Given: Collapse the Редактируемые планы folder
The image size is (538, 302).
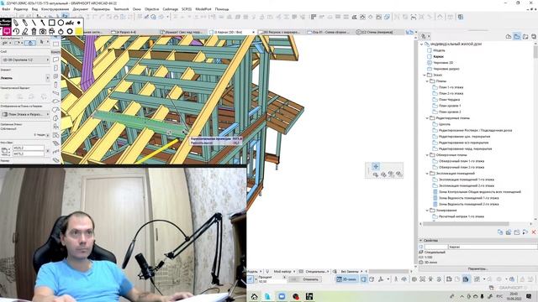Looking at the screenshot, I should [x=428, y=118].
